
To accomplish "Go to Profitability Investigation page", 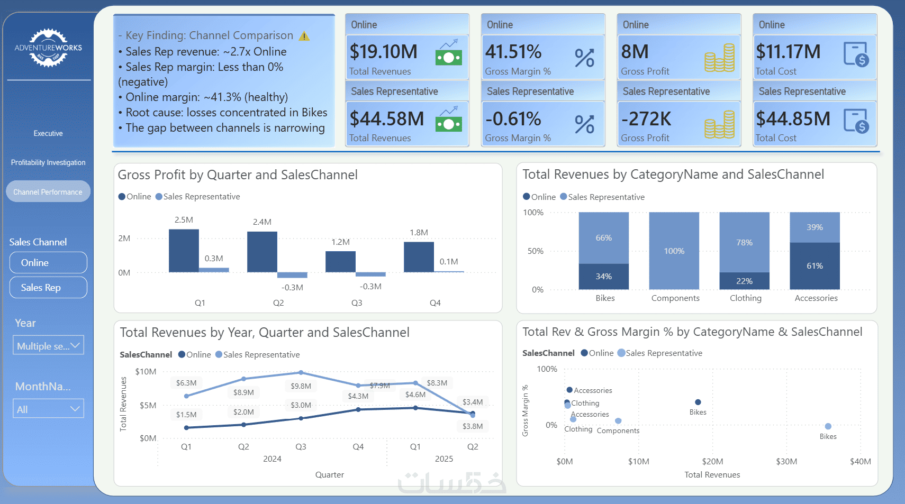I will 48,162.
